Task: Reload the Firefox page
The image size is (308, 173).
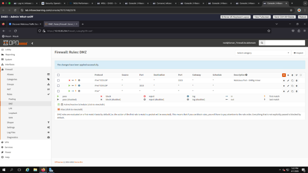Action: pyautogui.click(x=15, y=31)
